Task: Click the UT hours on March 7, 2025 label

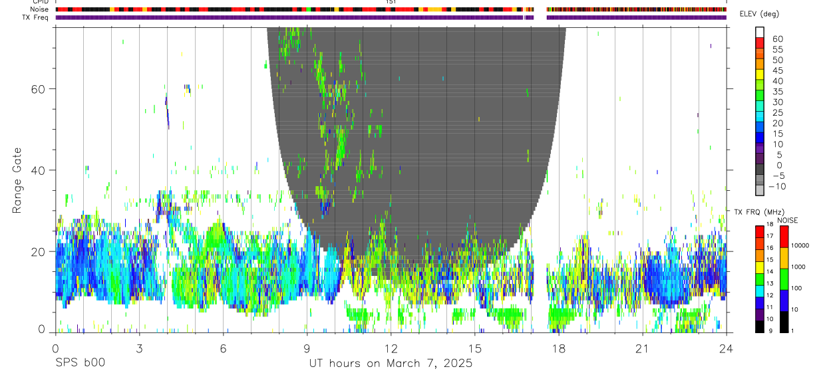Action: click(391, 364)
